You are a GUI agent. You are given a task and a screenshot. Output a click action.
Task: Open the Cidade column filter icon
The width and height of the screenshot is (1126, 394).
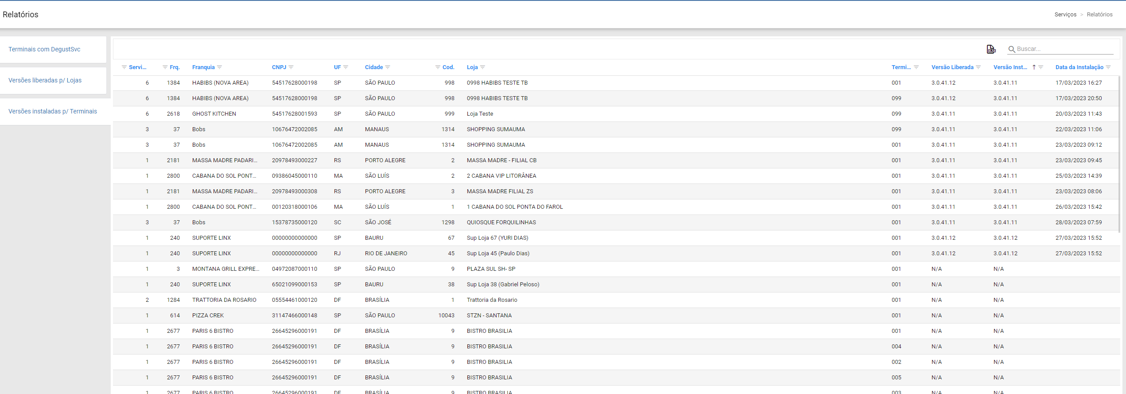(x=388, y=67)
